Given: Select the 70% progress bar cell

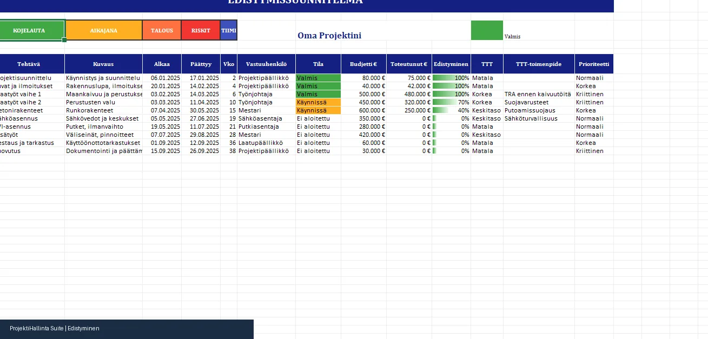Looking at the screenshot, I should pos(451,102).
